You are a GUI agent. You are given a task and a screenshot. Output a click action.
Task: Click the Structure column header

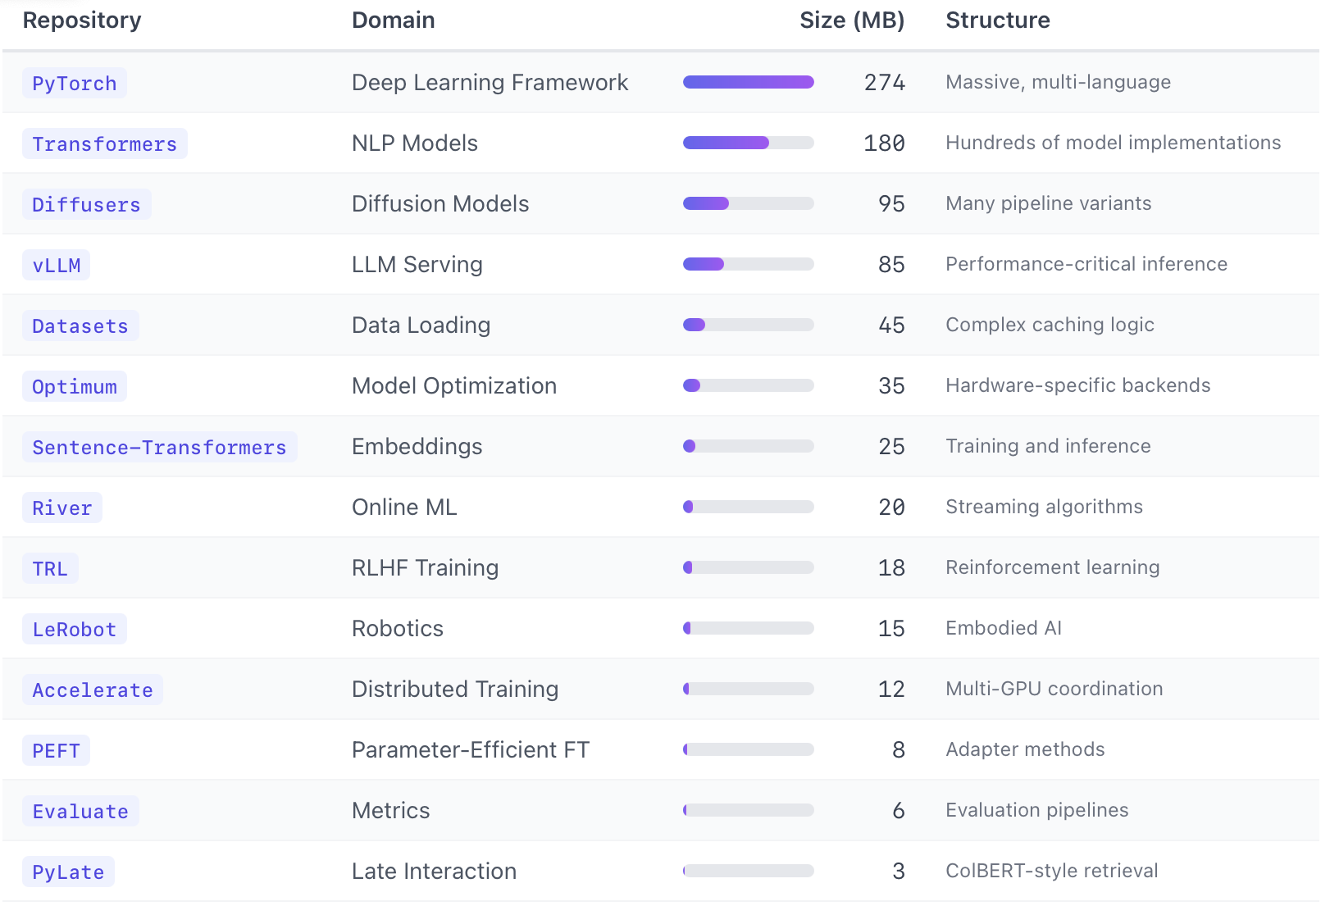(998, 20)
